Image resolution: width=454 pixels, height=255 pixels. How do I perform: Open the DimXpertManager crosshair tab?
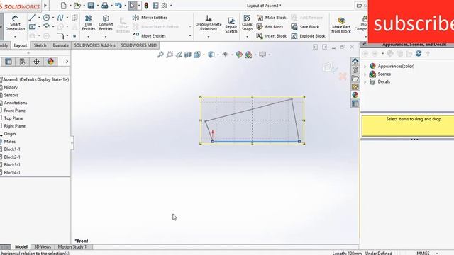(36, 62)
